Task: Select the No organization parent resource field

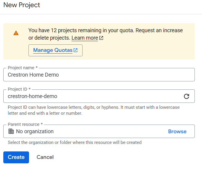Action: tap(99, 131)
